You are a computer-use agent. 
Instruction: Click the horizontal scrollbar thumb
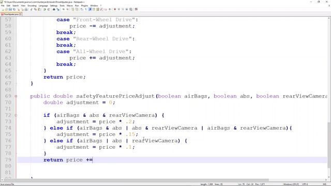[136, 180]
